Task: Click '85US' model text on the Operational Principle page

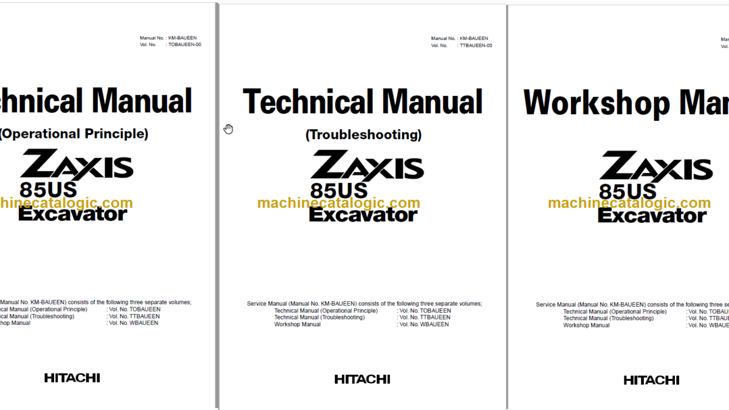Action: (48, 190)
